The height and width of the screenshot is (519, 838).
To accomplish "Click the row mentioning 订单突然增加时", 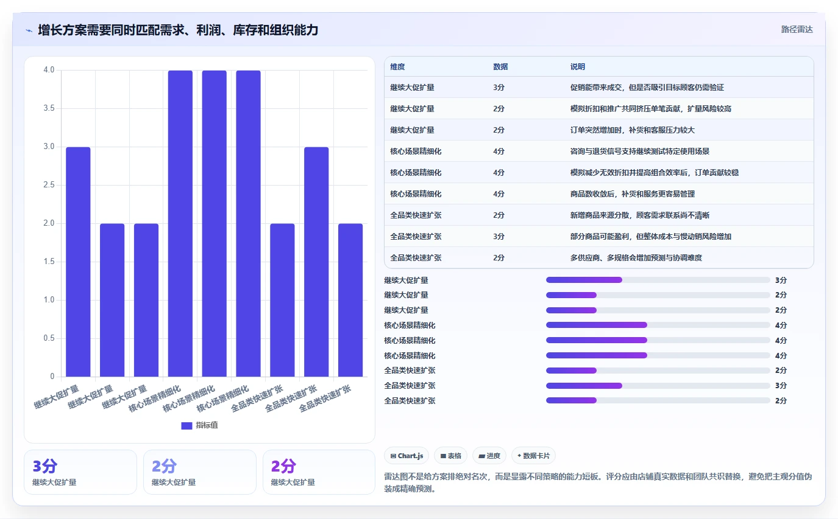I will pyautogui.click(x=599, y=130).
